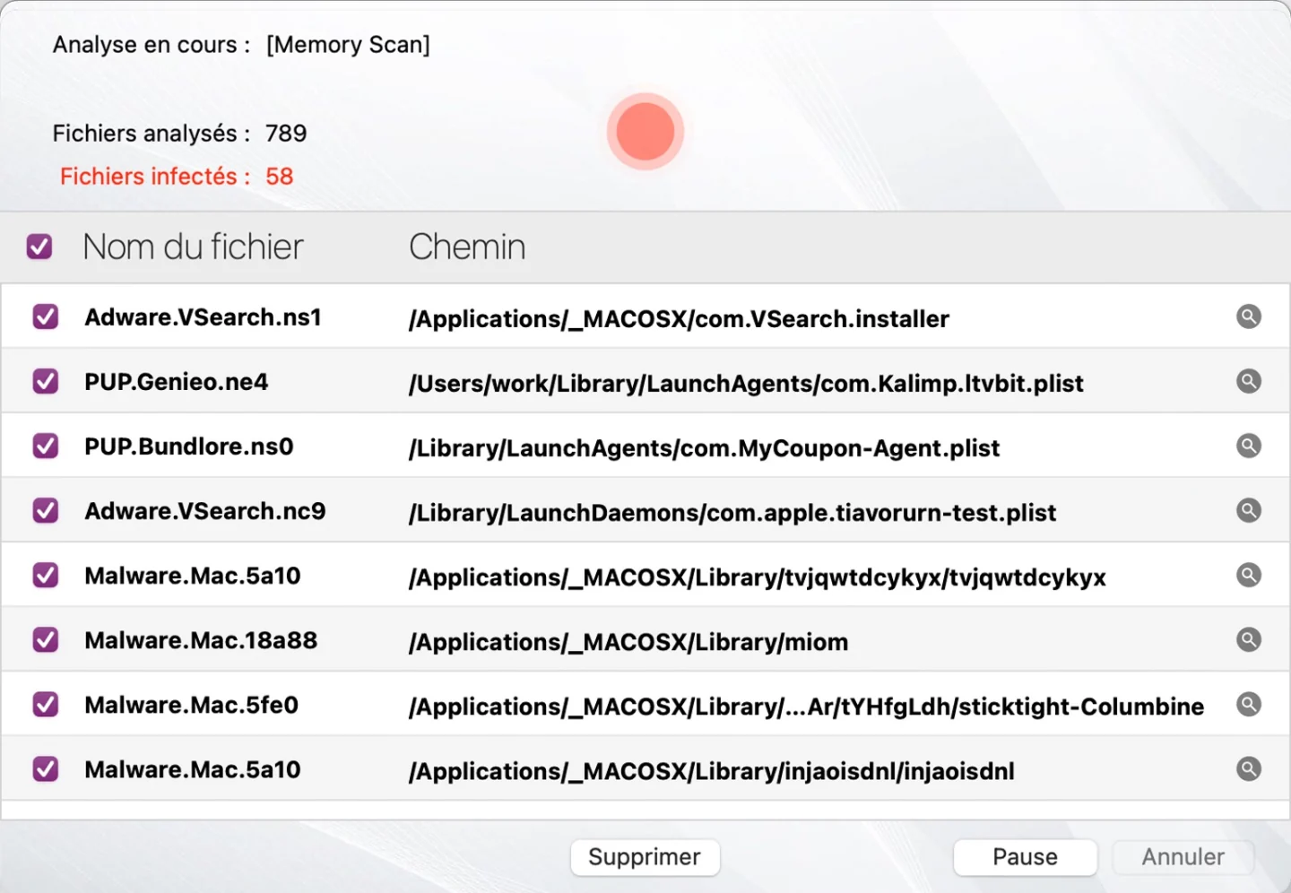
Task: Click the path ending in com.VSearch.installer
Action: (x=679, y=319)
